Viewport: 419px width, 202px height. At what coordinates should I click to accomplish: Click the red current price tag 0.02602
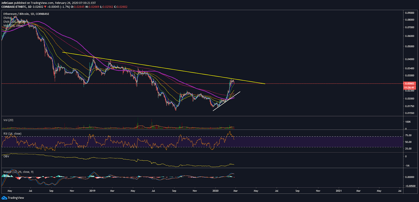(x=409, y=84)
